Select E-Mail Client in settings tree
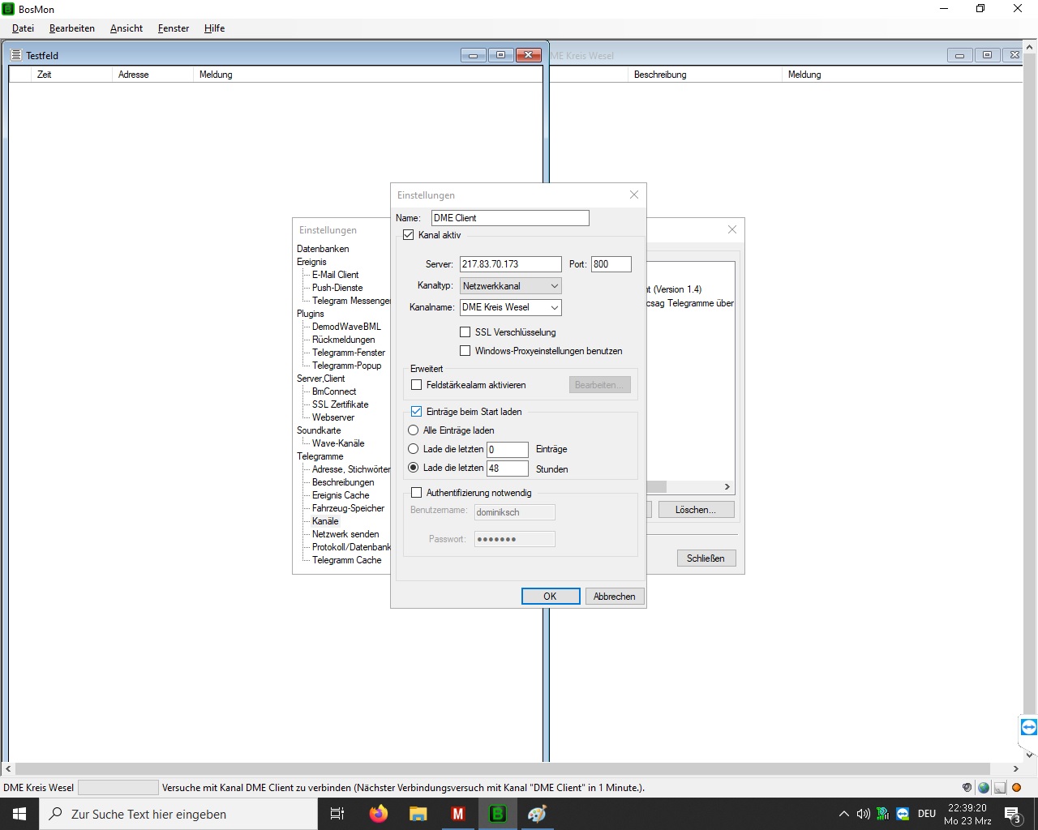Image resolution: width=1038 pixels, height=830 pixels. click(x=335, y=275)
